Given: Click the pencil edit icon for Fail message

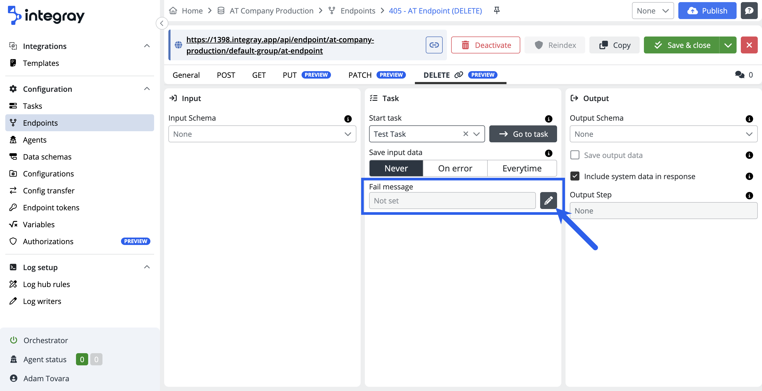Looking at the screenshot, I should [x=548, y=200].
